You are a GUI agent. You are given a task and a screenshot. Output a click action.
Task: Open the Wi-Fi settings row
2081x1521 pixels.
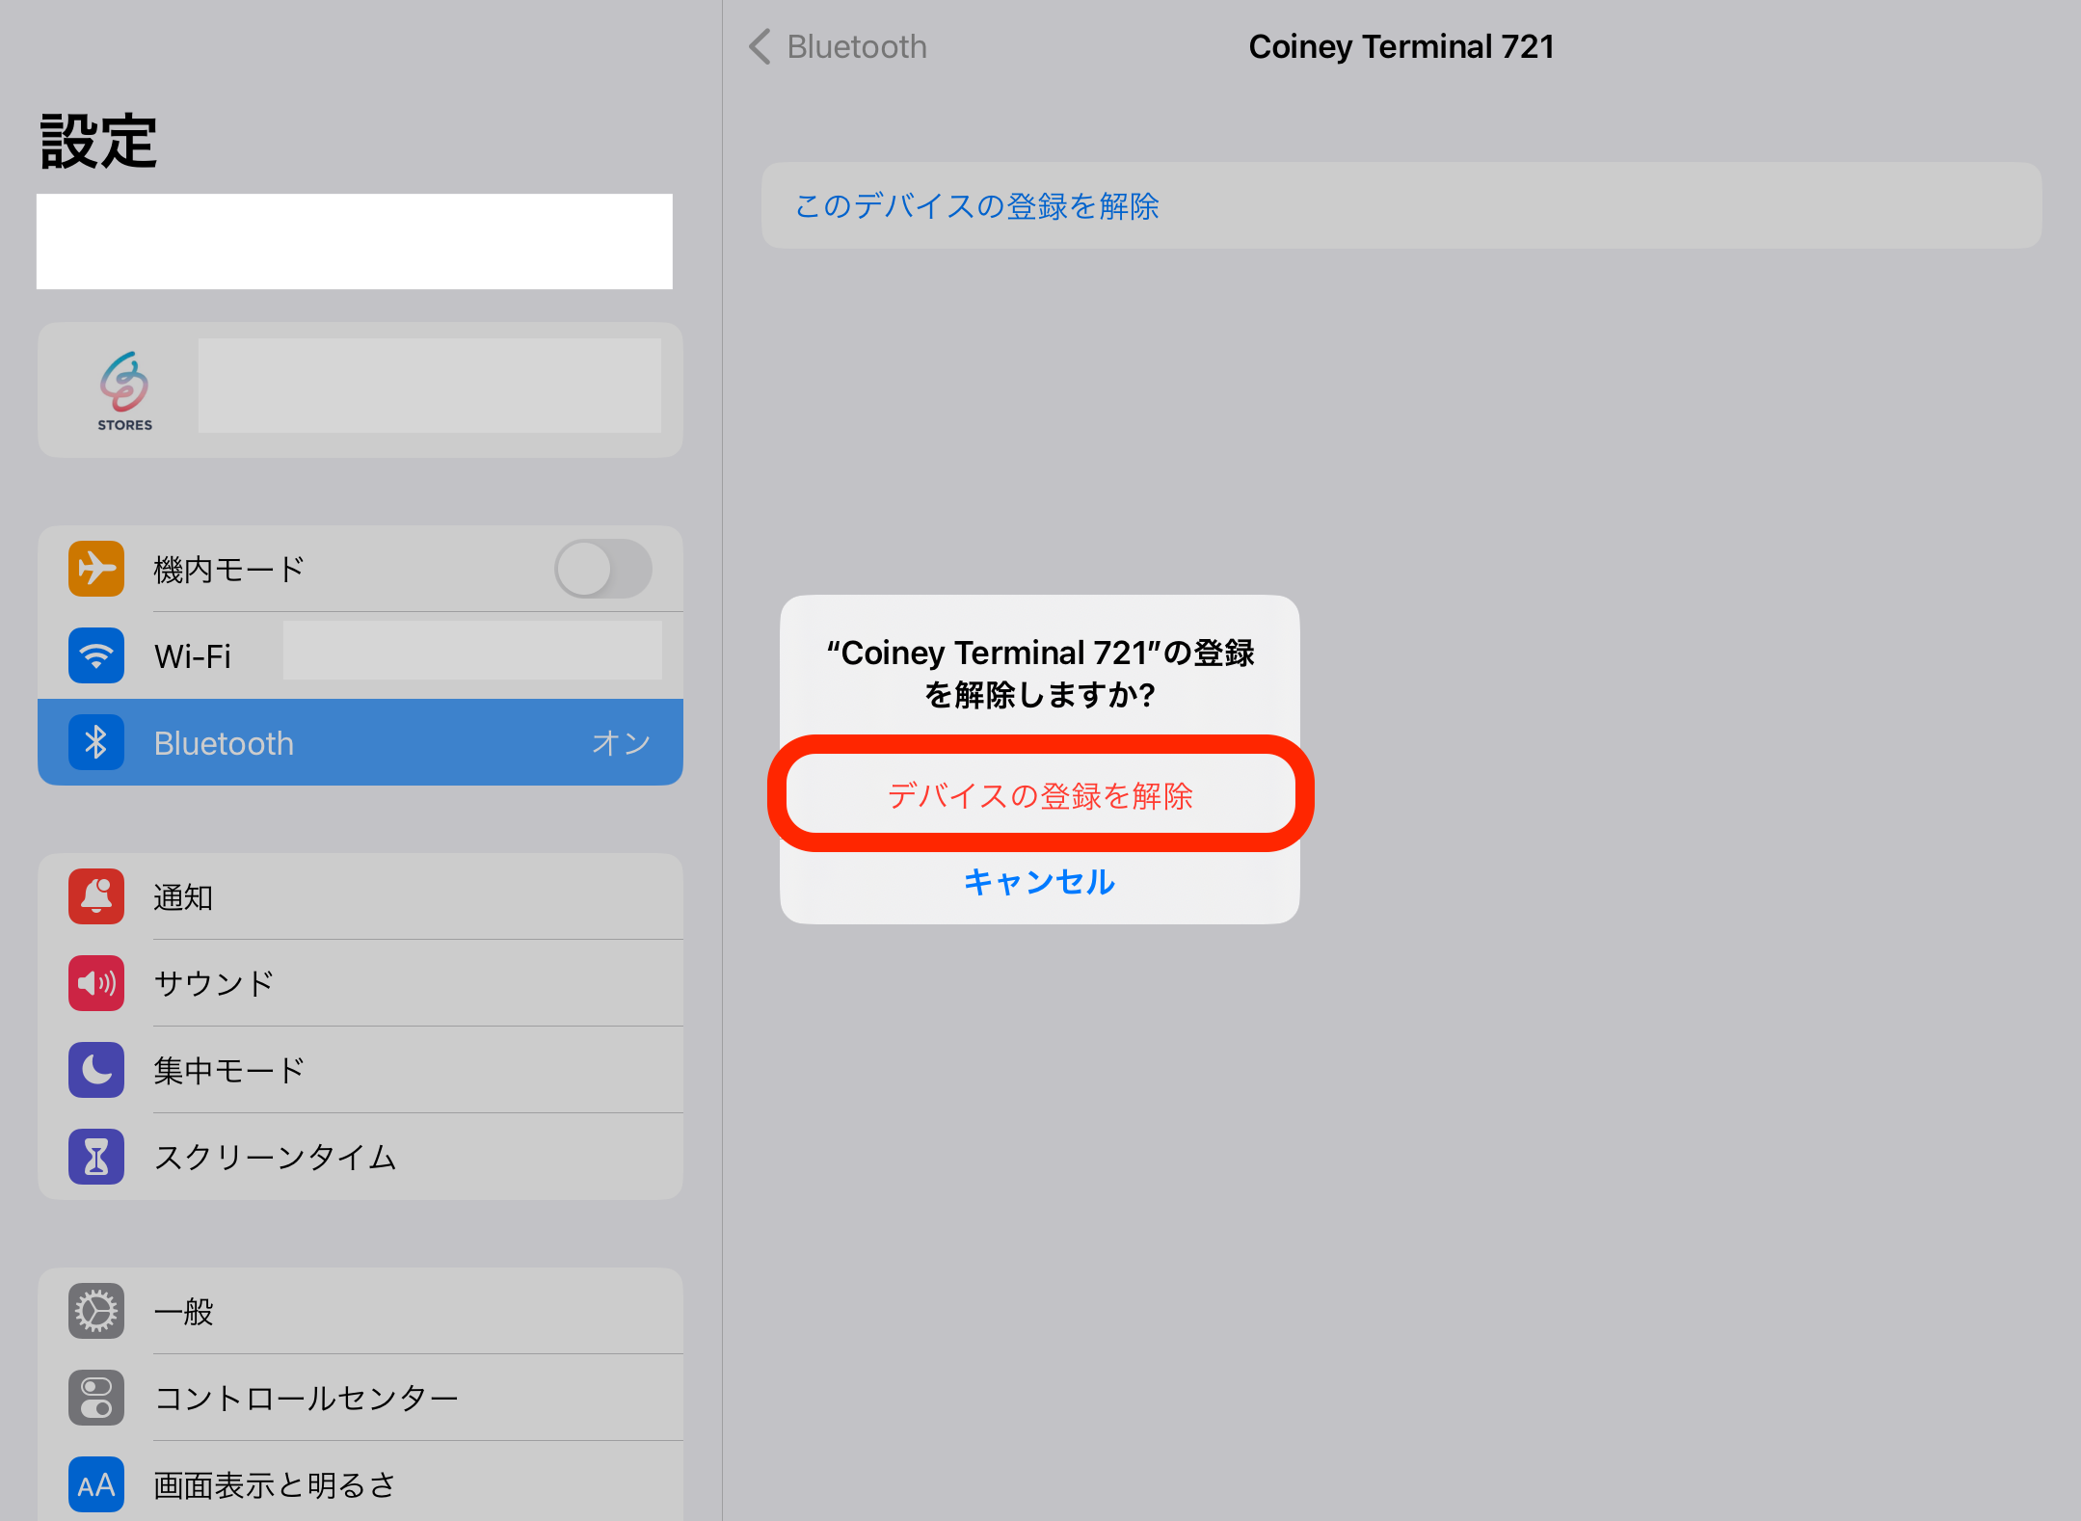[x=360, y=655]
